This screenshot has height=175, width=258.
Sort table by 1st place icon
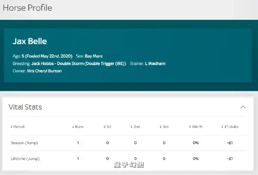click(x=104, y=127)
